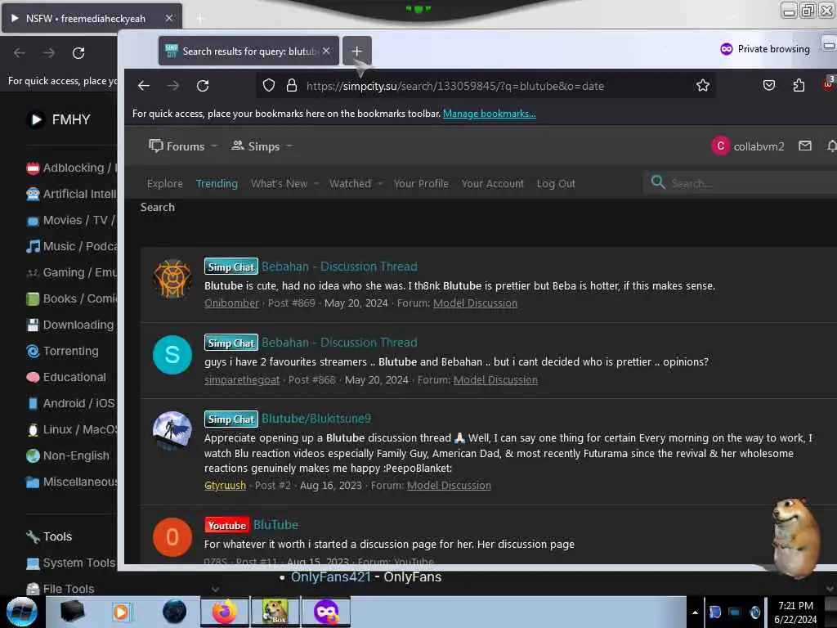Open Your Profile page
The height and width of the screenshot is (628, 837).
click(x=421, y=183)
